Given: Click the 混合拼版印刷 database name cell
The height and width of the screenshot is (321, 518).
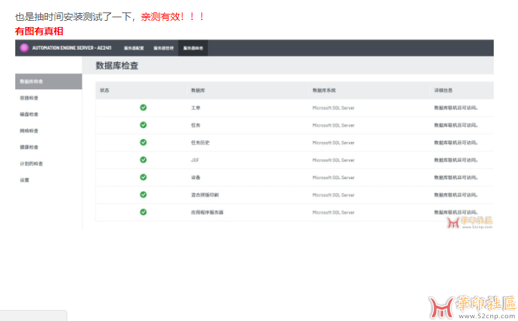Looking at the screenshot, I should point(205,195).
